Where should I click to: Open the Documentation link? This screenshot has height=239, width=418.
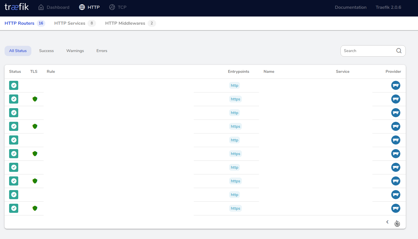coord(350,7)
